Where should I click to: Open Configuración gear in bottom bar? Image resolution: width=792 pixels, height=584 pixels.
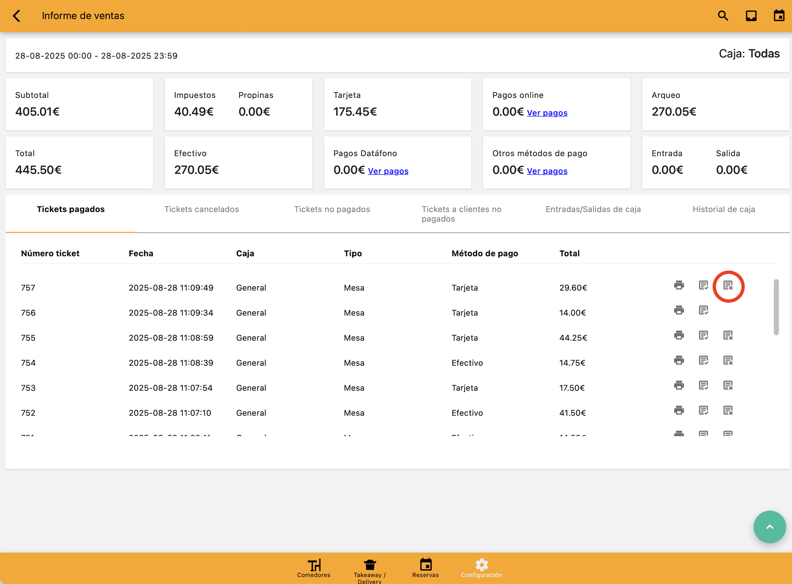pyautogui.click(x=481, y=568)
